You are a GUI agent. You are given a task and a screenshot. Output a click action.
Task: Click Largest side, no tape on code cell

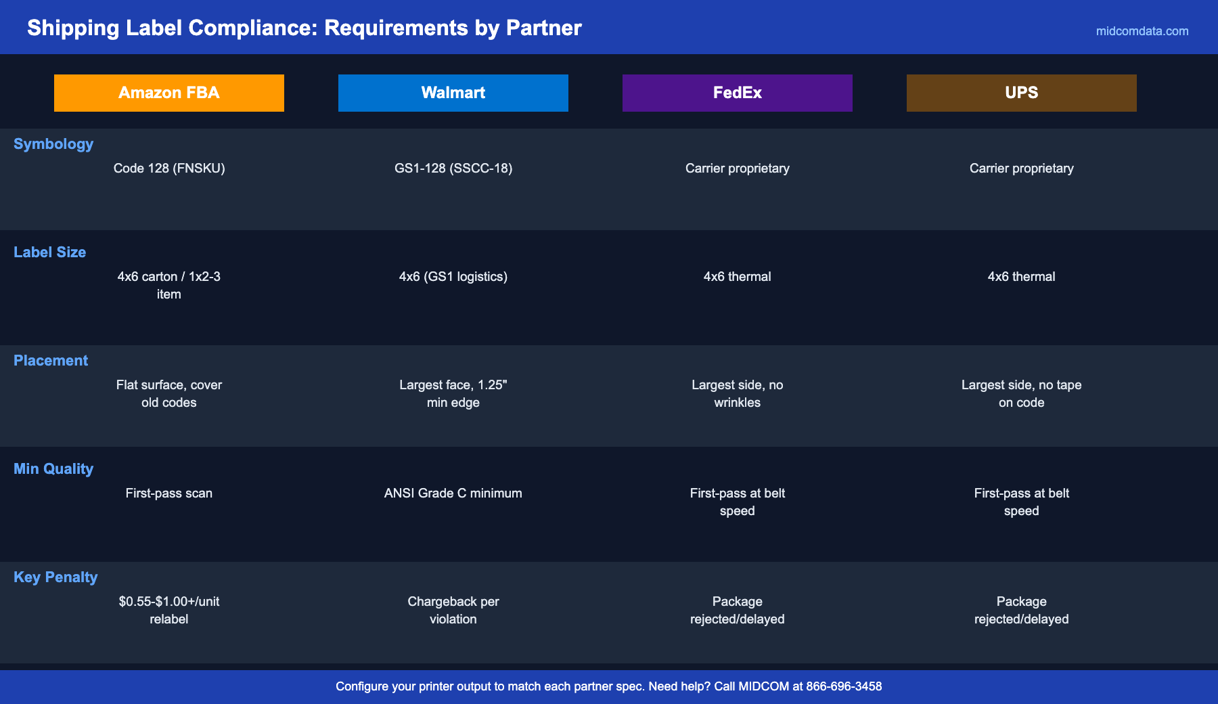click(x=1022, y=393)
